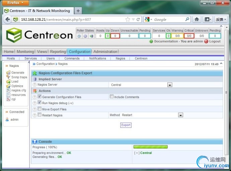Screen dimensions: 231x171
Task: Open the bookmarks toolbar button
Action: tap(208, 19)
